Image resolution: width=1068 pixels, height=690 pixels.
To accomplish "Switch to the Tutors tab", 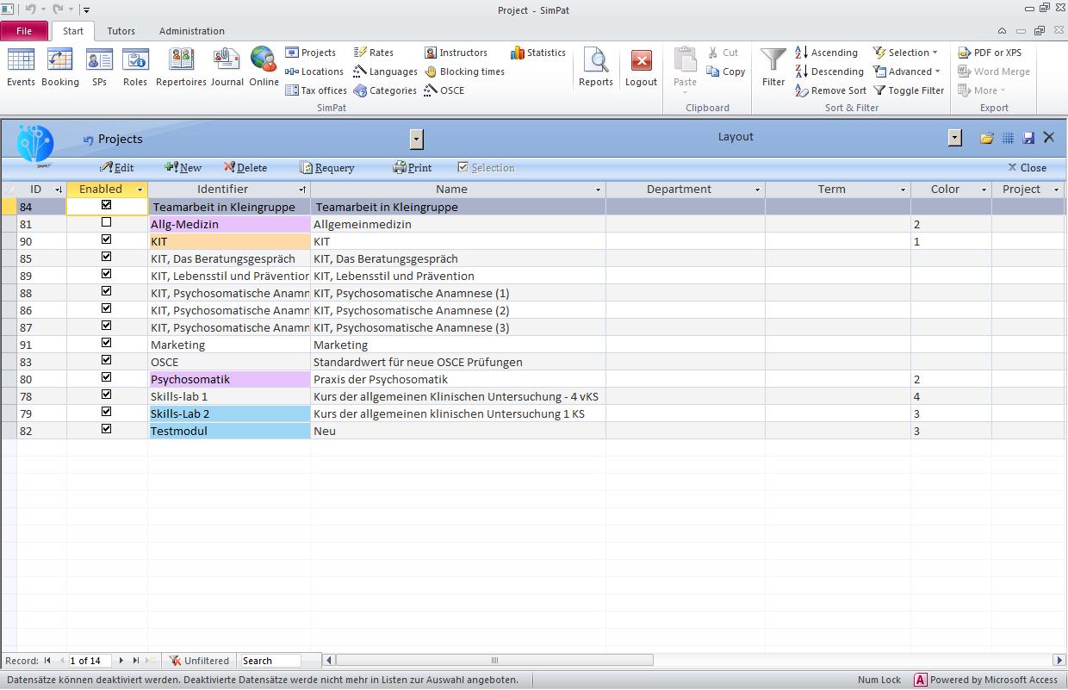I will click(121, 31).
